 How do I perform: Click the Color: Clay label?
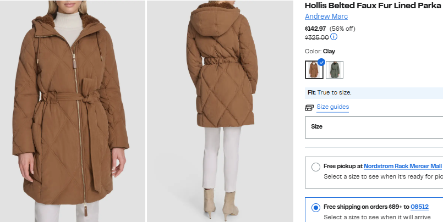[320, 52]
